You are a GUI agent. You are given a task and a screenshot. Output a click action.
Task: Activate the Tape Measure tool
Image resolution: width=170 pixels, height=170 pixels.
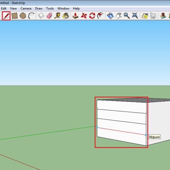click(57, 16)
